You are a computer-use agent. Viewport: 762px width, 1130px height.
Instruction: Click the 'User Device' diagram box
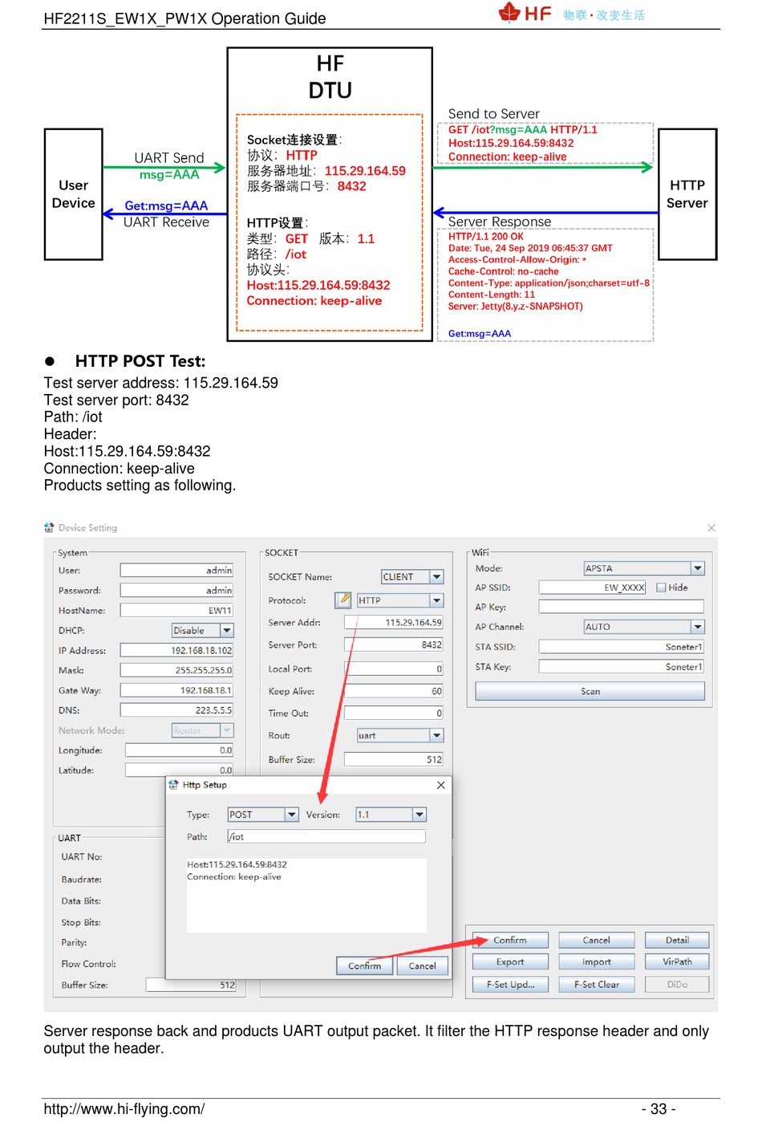[x=74, y=194]
